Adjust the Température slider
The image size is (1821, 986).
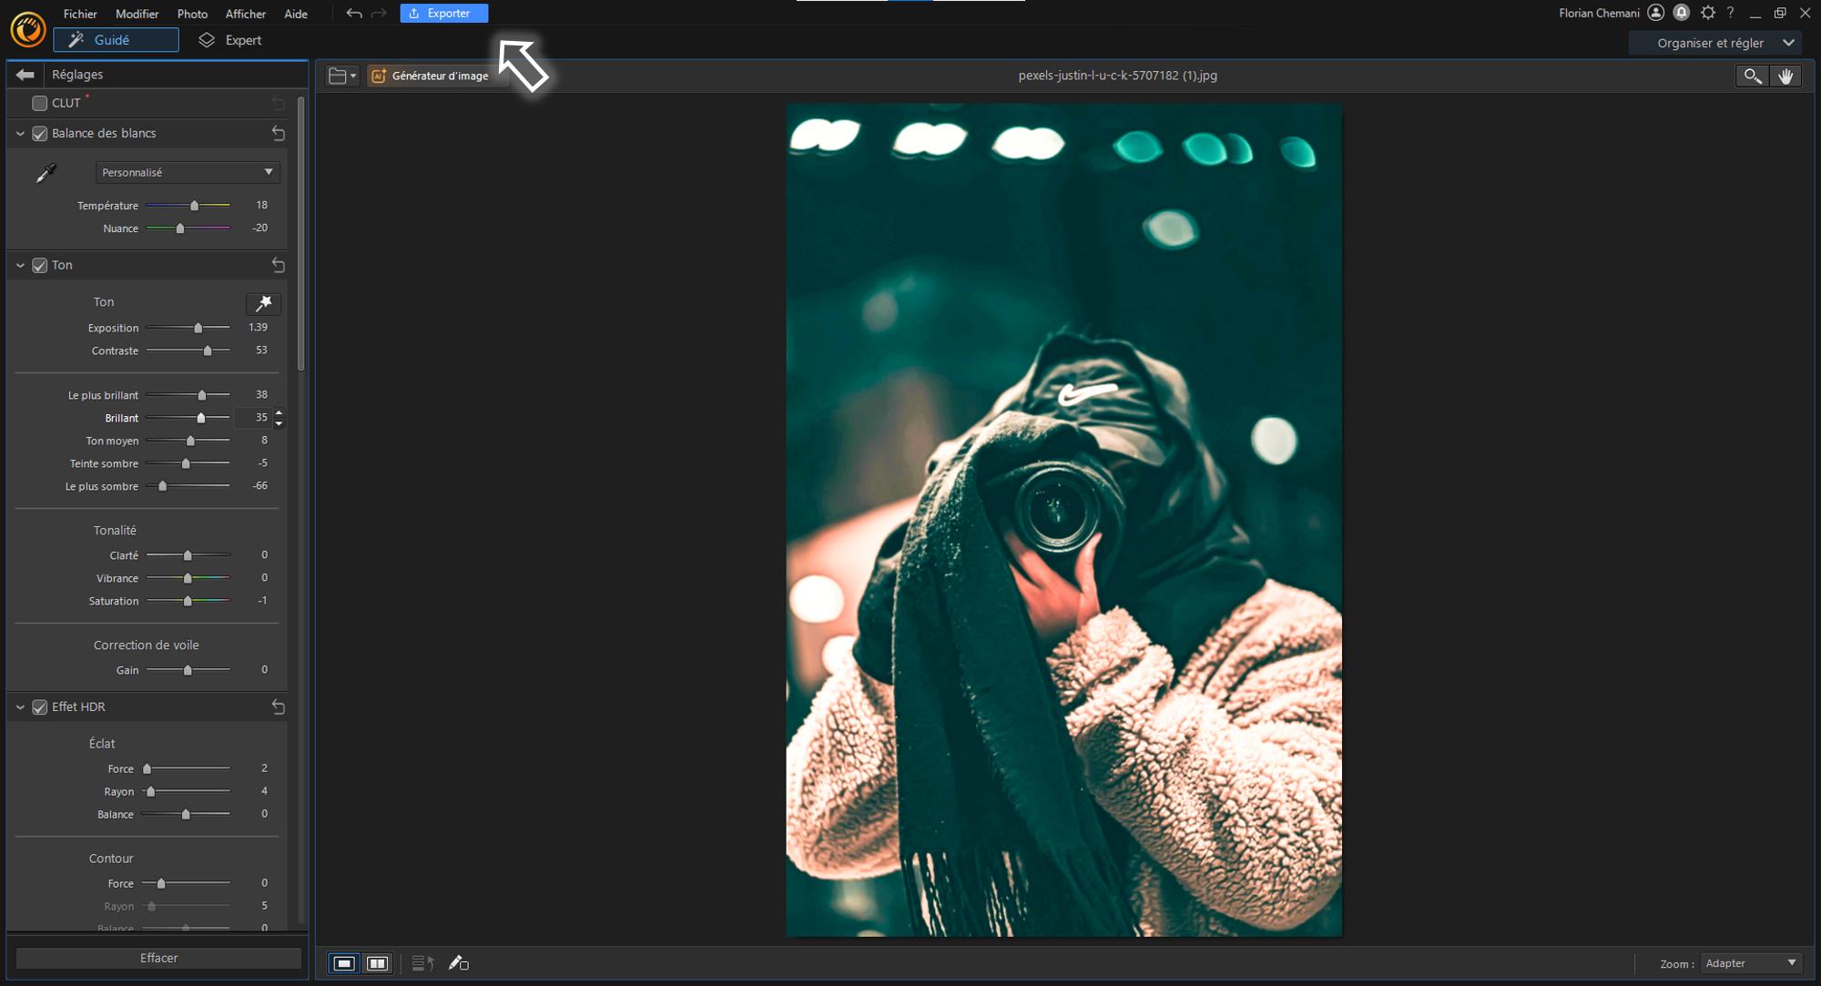tap(194, 206)
